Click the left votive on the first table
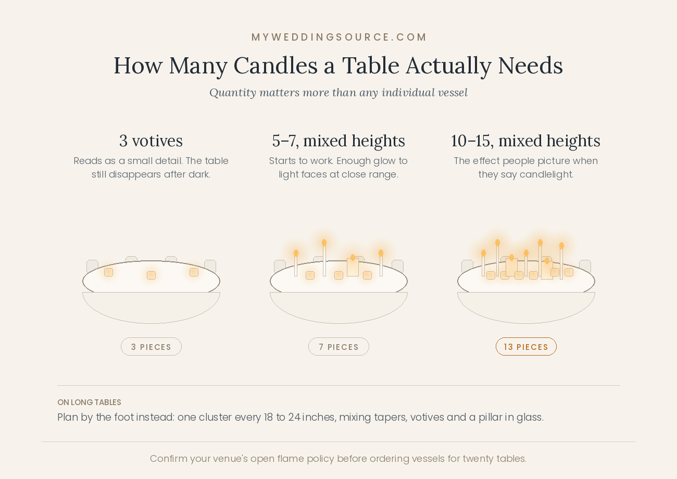 click(108, 272)
